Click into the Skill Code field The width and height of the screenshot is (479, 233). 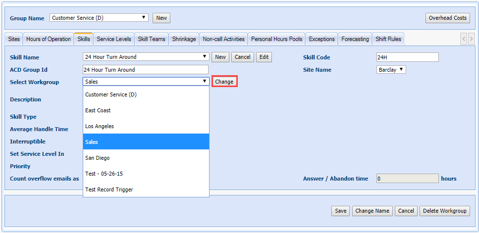(x=407, y=57)
